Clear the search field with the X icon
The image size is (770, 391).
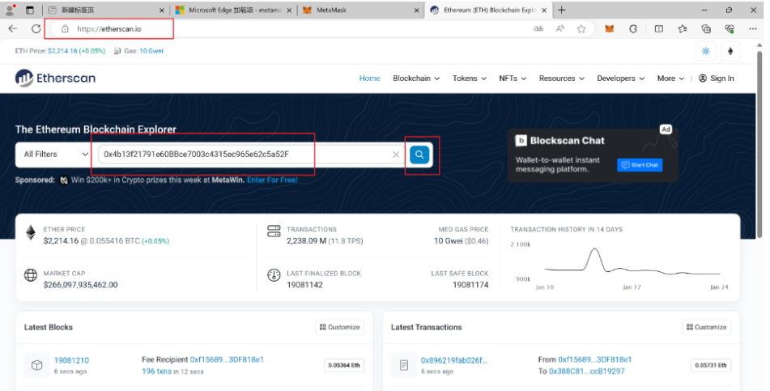[396, 155]
